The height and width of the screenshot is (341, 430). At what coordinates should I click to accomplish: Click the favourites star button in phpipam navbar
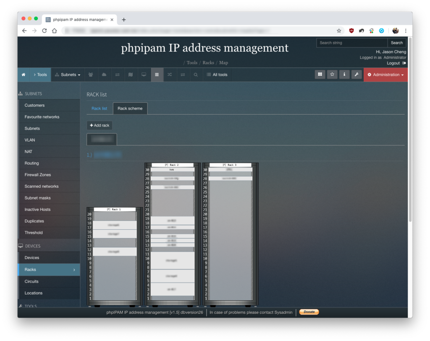click(332, 74)
